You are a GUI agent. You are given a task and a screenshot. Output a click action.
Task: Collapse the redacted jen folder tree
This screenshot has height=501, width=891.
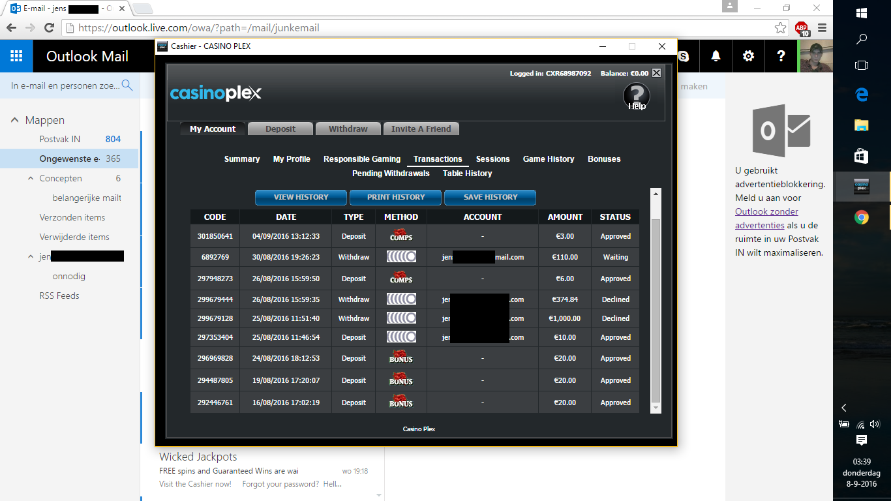[31, 256]
